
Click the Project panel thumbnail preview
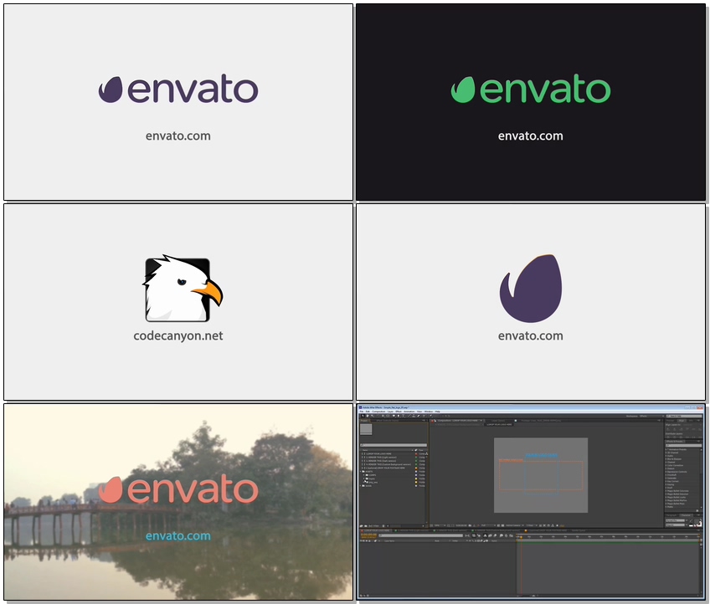(x=366, y=429)
